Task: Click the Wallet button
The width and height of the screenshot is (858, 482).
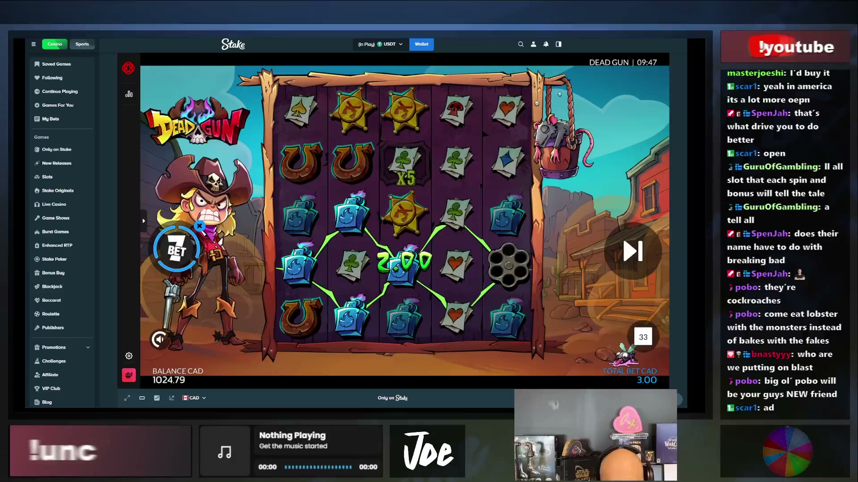Action: click(421, 44)
